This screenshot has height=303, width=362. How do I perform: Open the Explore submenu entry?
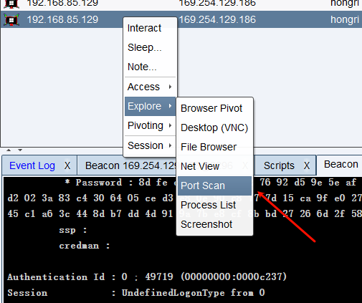[150, 106]
